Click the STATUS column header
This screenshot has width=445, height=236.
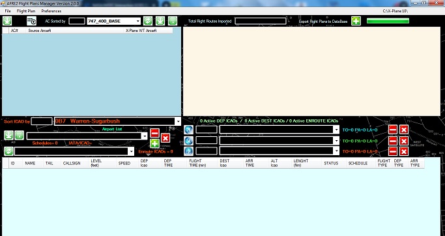tap(331, 163)
